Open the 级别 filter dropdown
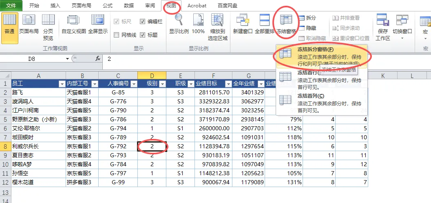 tap(162, 84)
